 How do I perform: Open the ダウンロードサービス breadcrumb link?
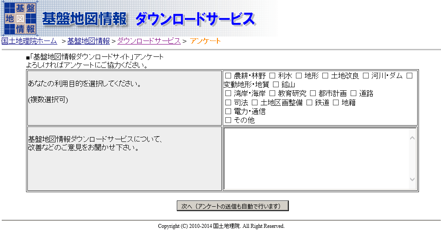click(149, 41)
